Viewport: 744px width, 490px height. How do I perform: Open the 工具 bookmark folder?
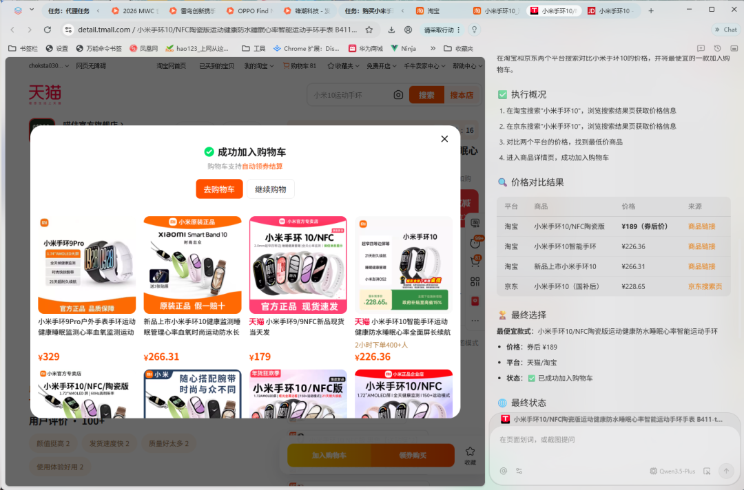254,48
